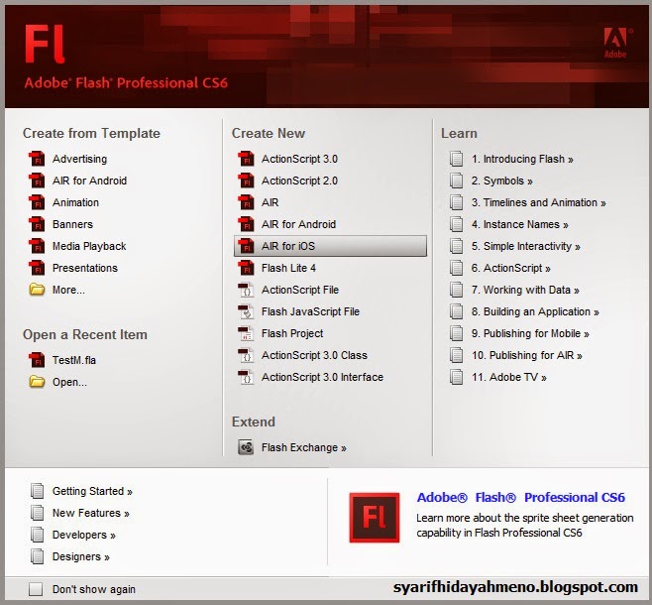
Task: Click the ActionScript 3.0 Class icon
Action: click(x=246, y=355)
